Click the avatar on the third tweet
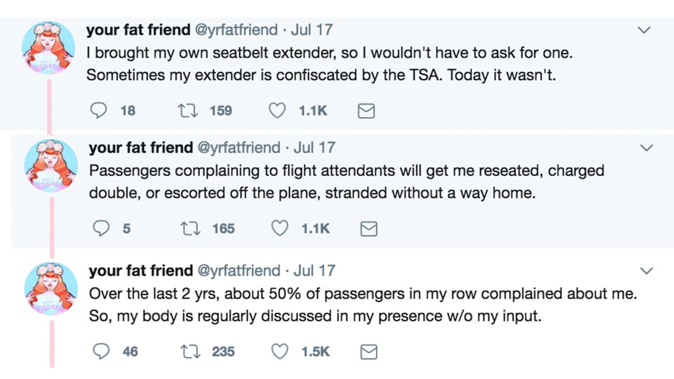 click(x=51, y=289)
